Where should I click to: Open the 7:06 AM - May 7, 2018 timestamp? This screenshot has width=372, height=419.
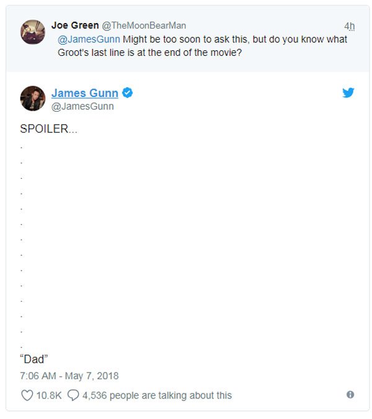point(69,376)
